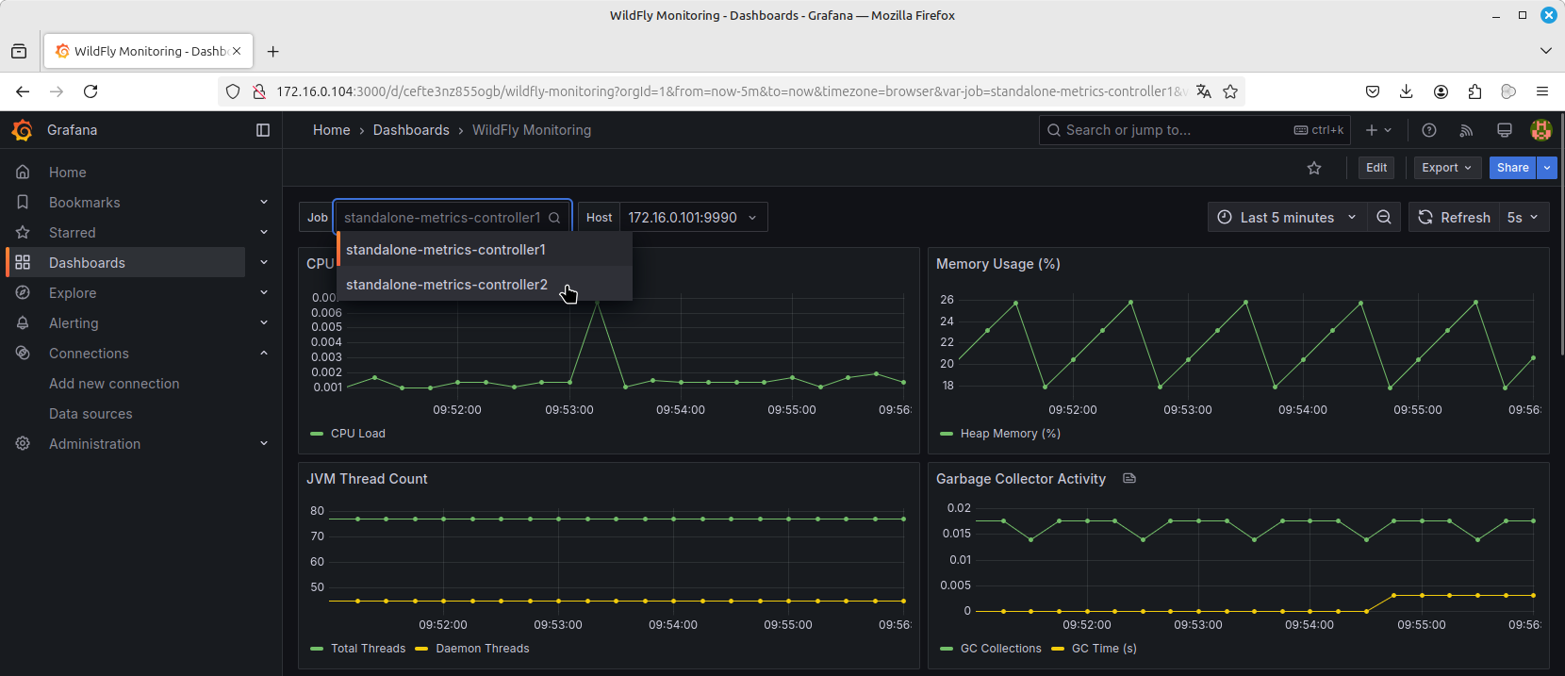Toggle the sidebar dock menu icon
This screenshot has height=676, width=1565.
point(263,130)
